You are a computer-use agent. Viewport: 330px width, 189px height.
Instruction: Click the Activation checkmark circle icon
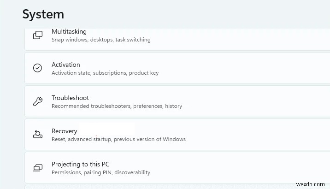[x=38, y=68]
